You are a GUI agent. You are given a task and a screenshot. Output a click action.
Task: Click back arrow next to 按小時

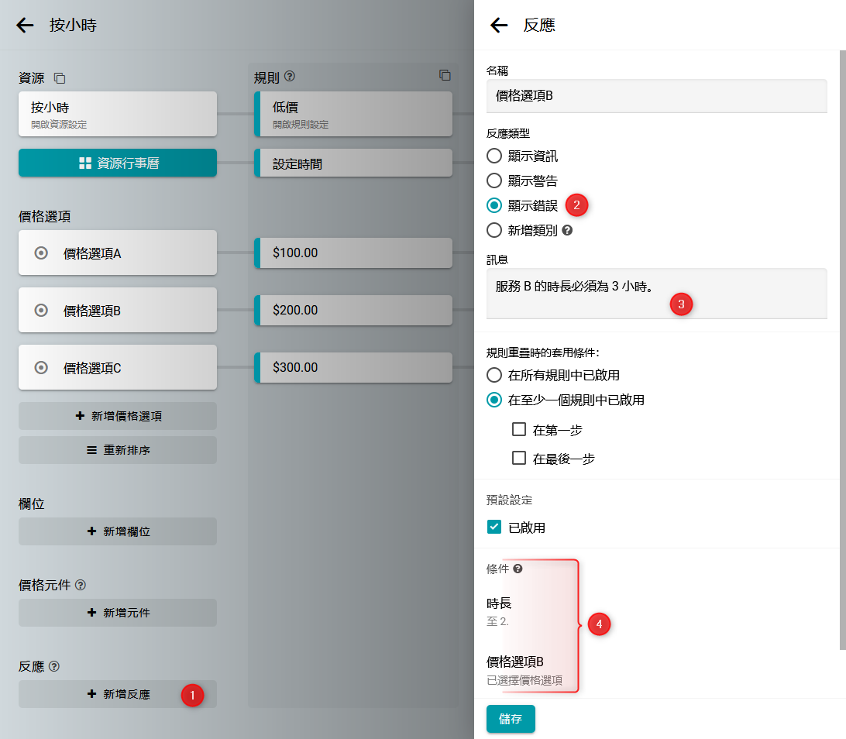[x=26, y=25]
